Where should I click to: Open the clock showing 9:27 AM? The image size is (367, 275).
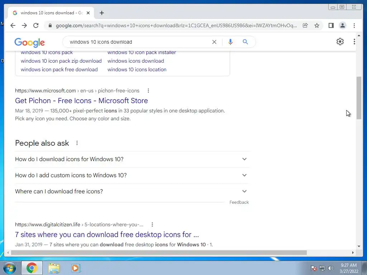pos(349,268)
